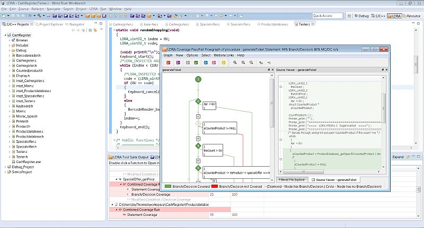Open the Website Links menu

[x=224, y=55]
